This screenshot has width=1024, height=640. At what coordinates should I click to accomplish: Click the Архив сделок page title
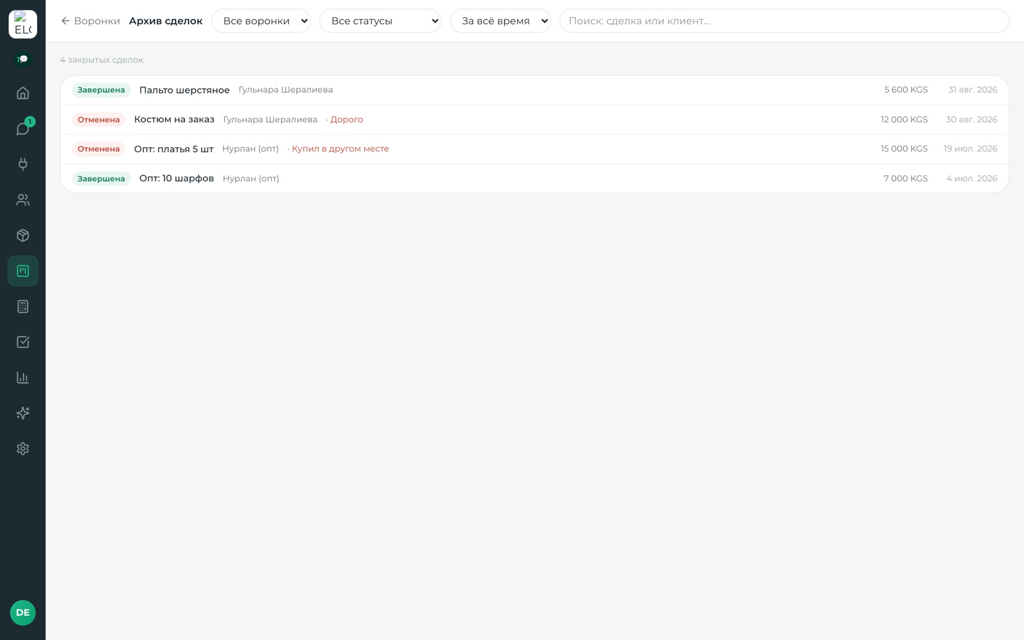tap(166, 21)
